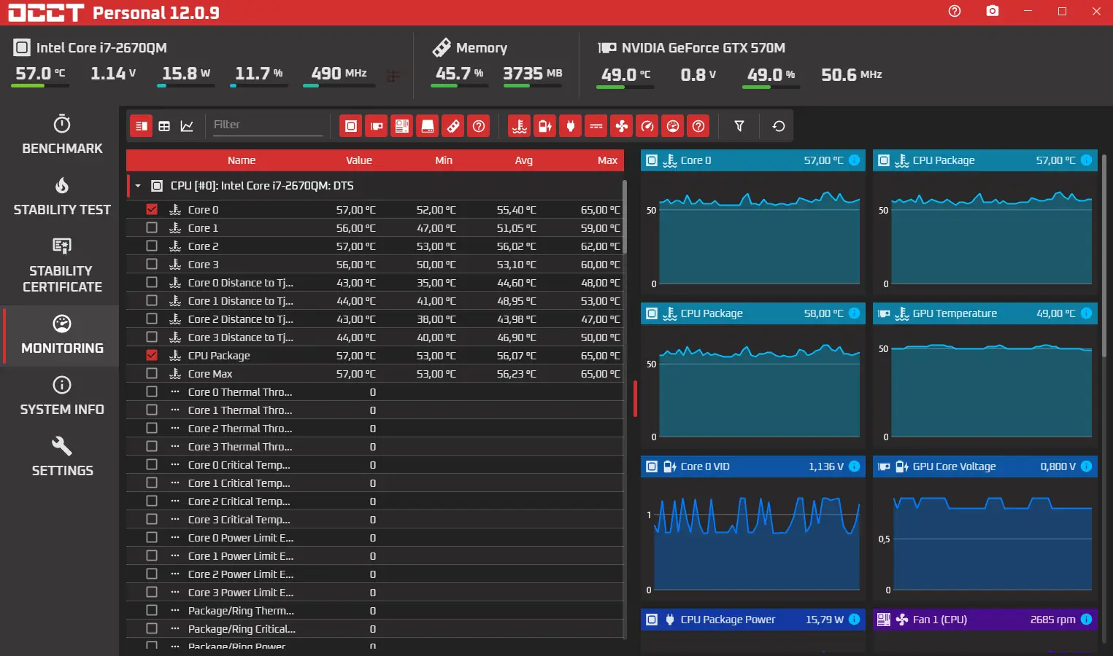Reset monitoring values with the circular arrow
This screenshot has width=1113, height=656.
tap(779, 126)
